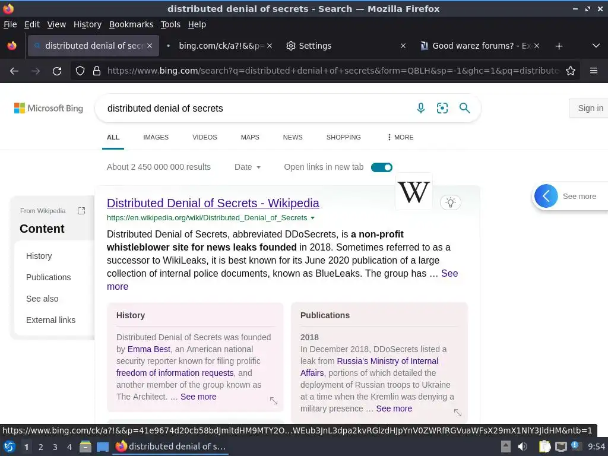Open the Date filter dropdown
The height and width of the screenshot is (456, 608).
click(248, 167)
